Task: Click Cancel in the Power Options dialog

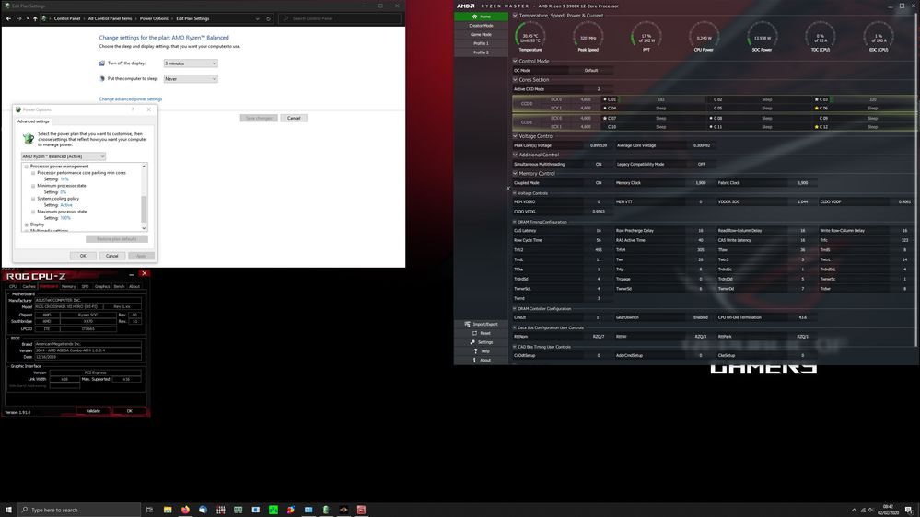Action: 112,256
